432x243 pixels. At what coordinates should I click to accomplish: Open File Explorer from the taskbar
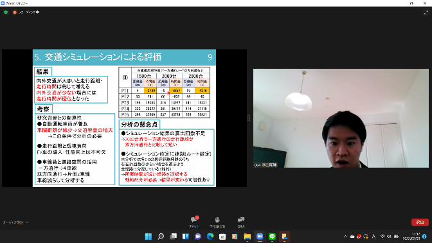pyautogui.click(x=247, y=237)
